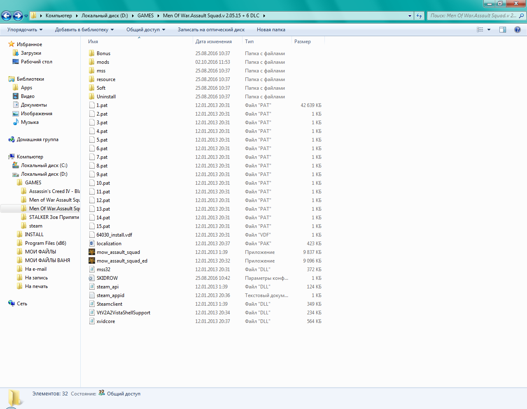Select STALKER Зов Припяти folder in tree
Screen dimensions: 527x409
pyautogui.click(x=54, y=217)
